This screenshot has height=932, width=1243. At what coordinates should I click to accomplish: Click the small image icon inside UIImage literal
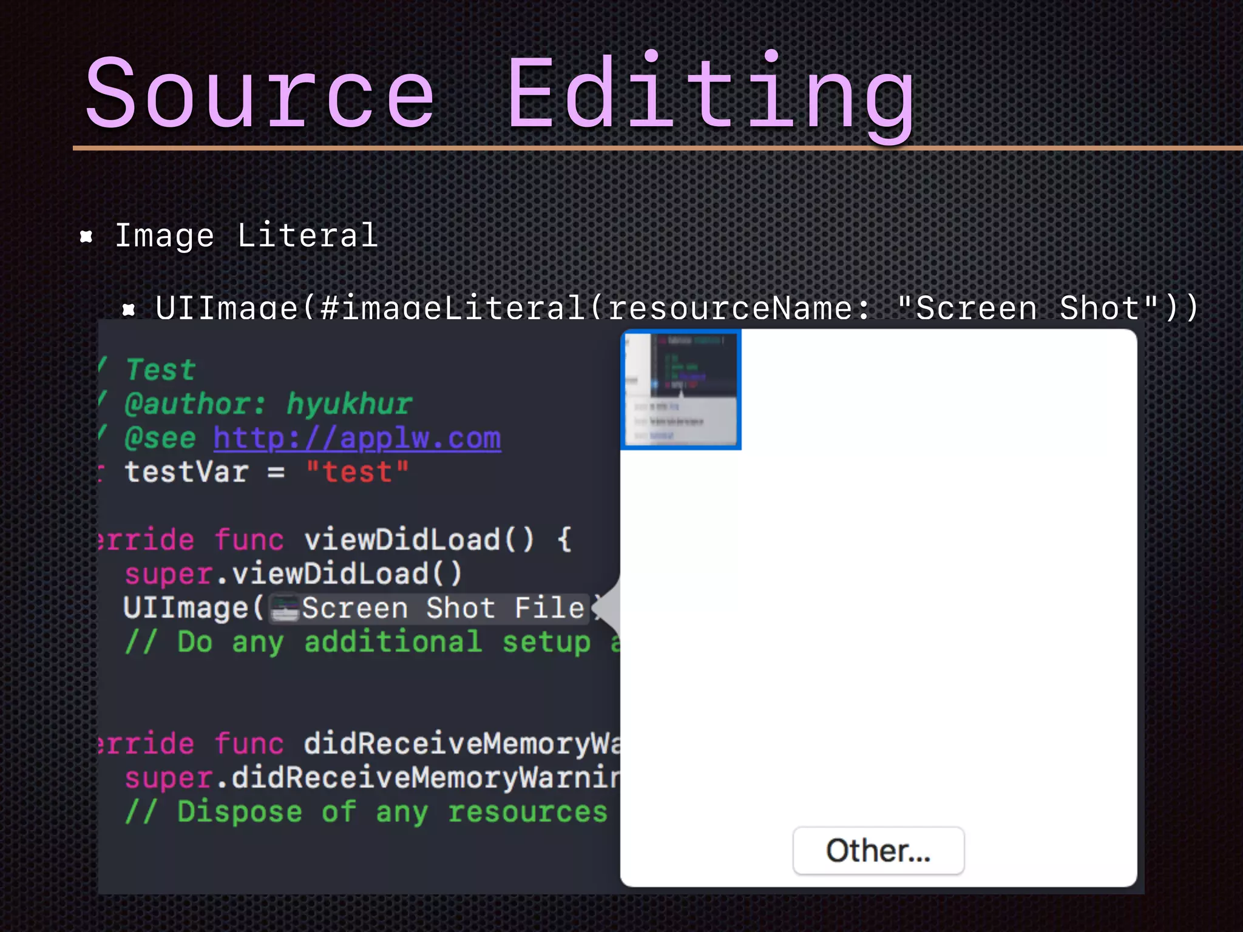click(x=284, y=609)
